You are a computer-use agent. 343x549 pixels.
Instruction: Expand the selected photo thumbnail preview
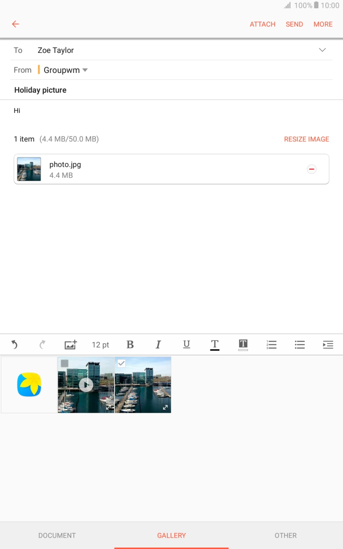pos(165,408)
